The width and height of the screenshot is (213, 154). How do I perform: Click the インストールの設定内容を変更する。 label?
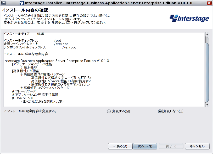click(30, 111)
